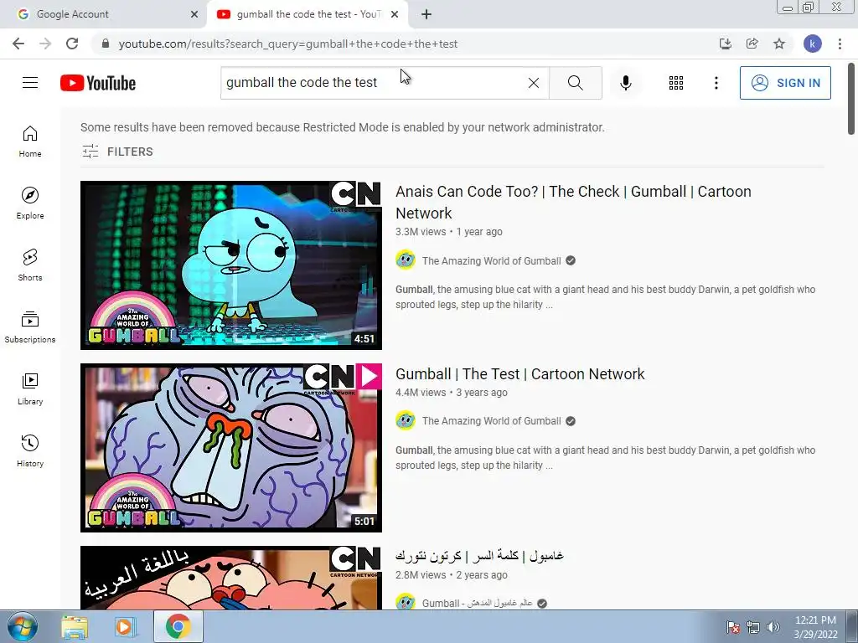Visit the Arabic Gumball channel name
The image size is (858, 643).
[477, 603]
